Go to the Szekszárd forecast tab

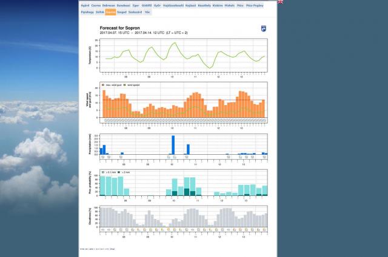135,12
